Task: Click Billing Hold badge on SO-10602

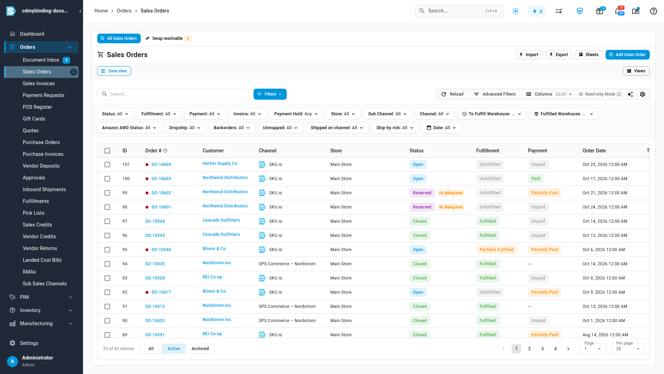Action: pyautogui.click(x=451, y=193)
